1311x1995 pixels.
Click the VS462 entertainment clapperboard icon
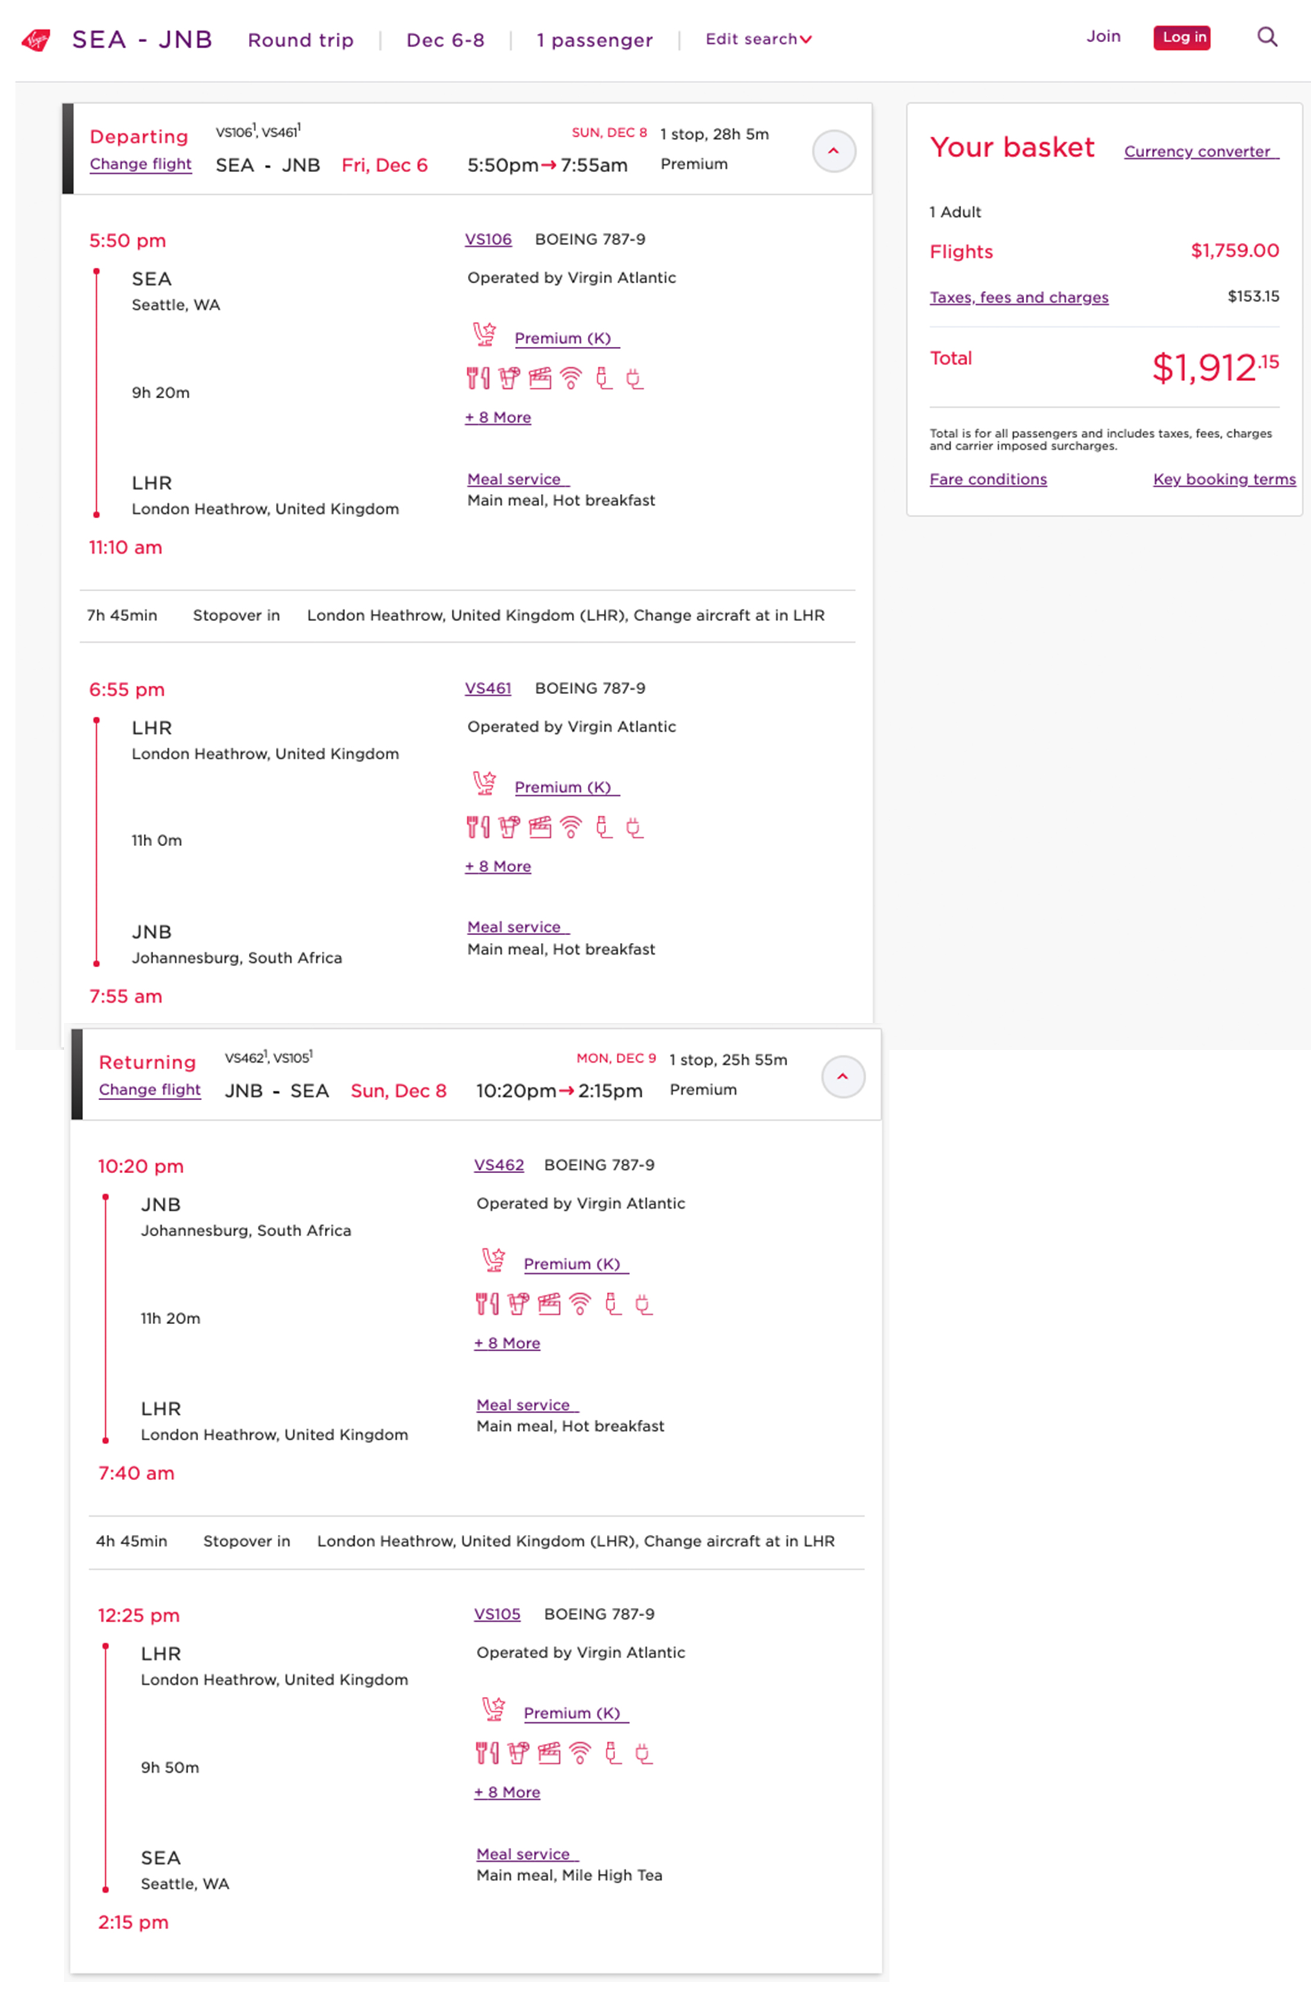549,1303
